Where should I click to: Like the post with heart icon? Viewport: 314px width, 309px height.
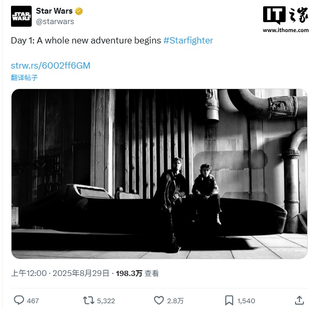[159, 301]
